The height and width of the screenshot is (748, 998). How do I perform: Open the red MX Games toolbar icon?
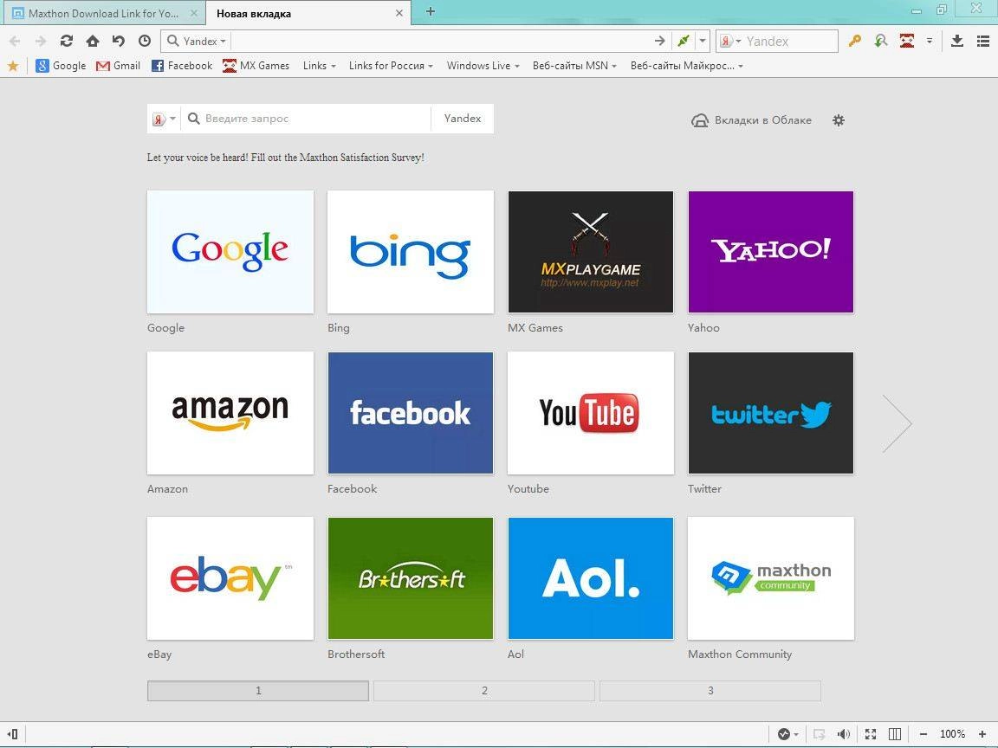click(907, 42)
